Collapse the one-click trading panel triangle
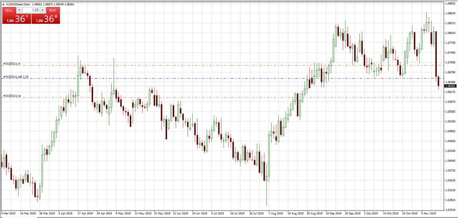This screenshot has width=458, height=218. [x=4, y=4]
